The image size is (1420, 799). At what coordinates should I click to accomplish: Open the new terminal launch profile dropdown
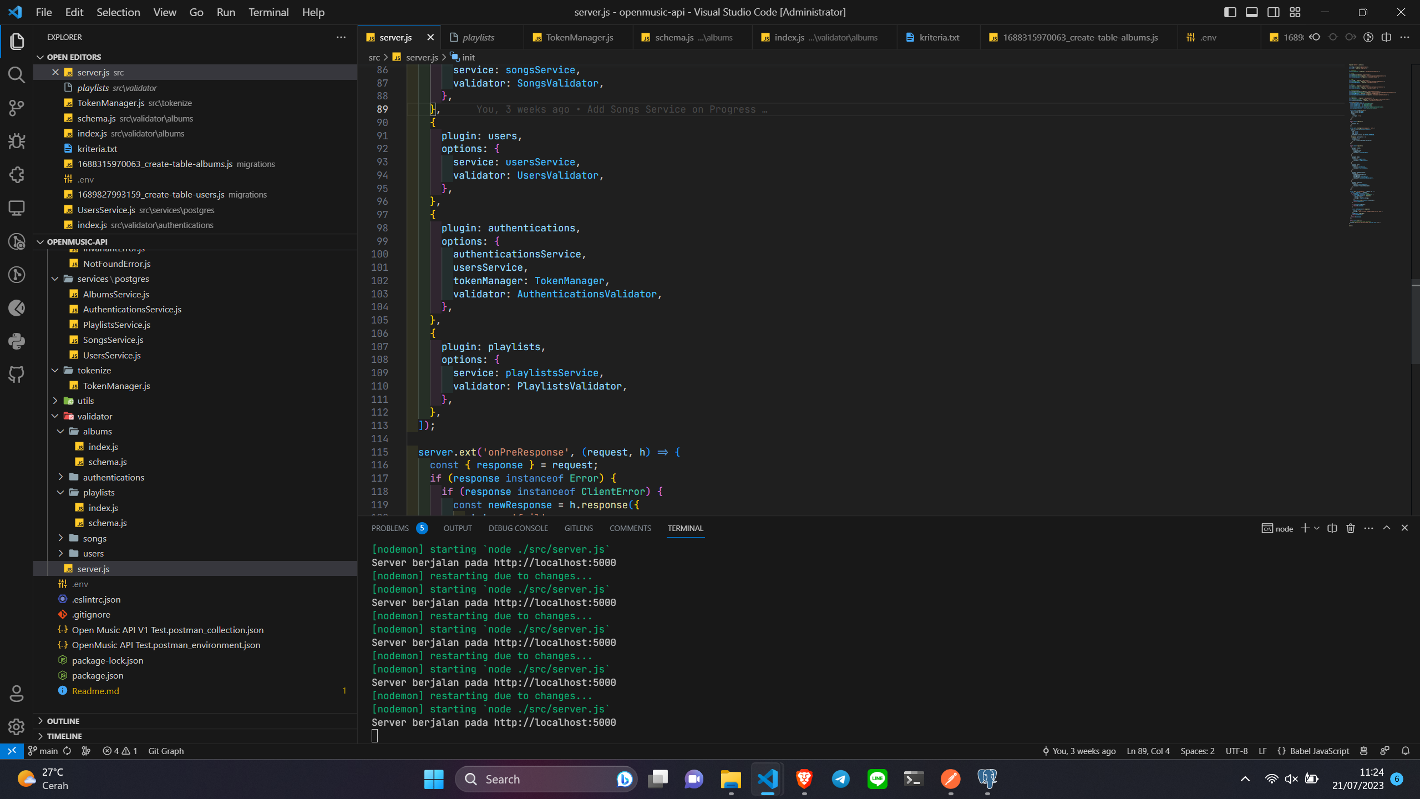point(1316,528)
